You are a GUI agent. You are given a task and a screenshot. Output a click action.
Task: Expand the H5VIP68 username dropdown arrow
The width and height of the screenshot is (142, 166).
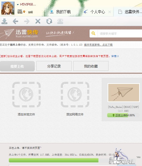coord(18,4)
